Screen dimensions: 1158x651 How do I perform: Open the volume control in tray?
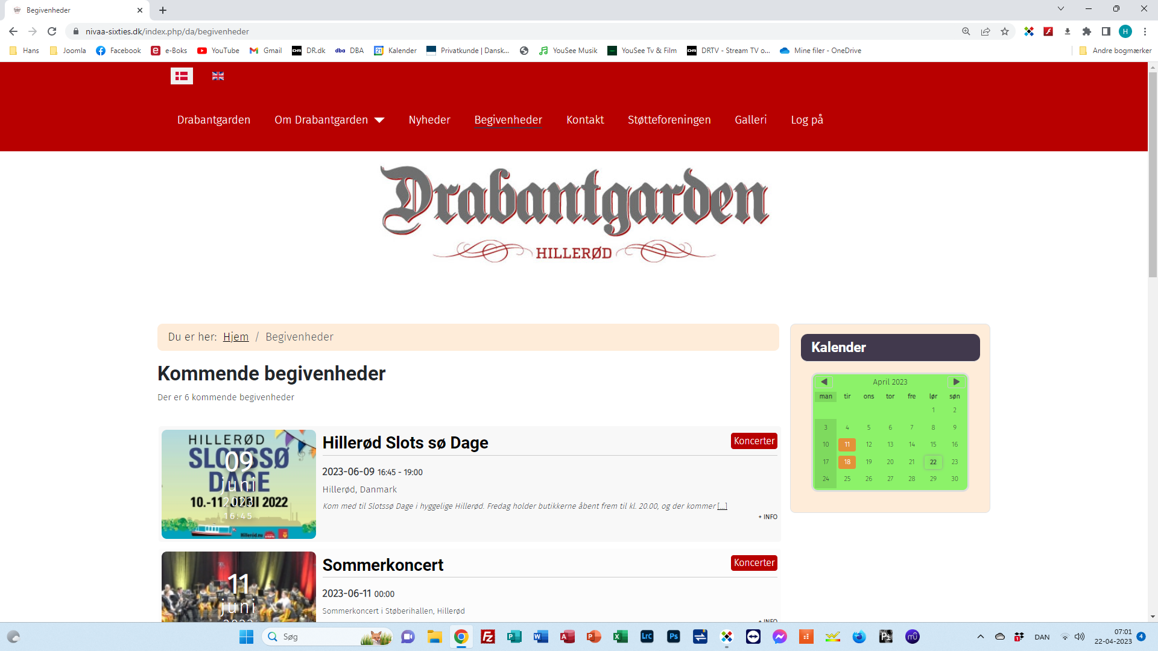[1080, 637]
